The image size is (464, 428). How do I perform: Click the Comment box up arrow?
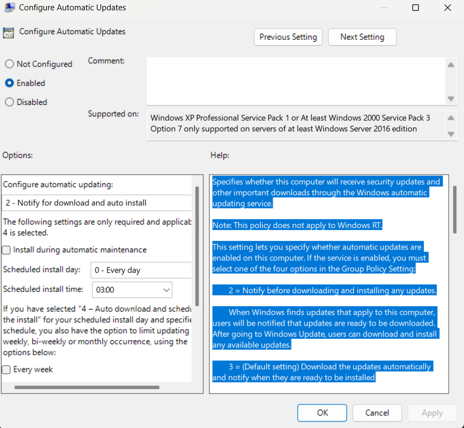coord(451,65)
